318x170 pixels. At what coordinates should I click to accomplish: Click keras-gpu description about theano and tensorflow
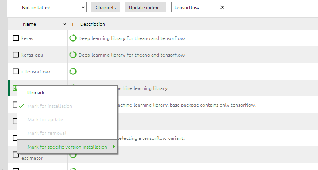132,55
